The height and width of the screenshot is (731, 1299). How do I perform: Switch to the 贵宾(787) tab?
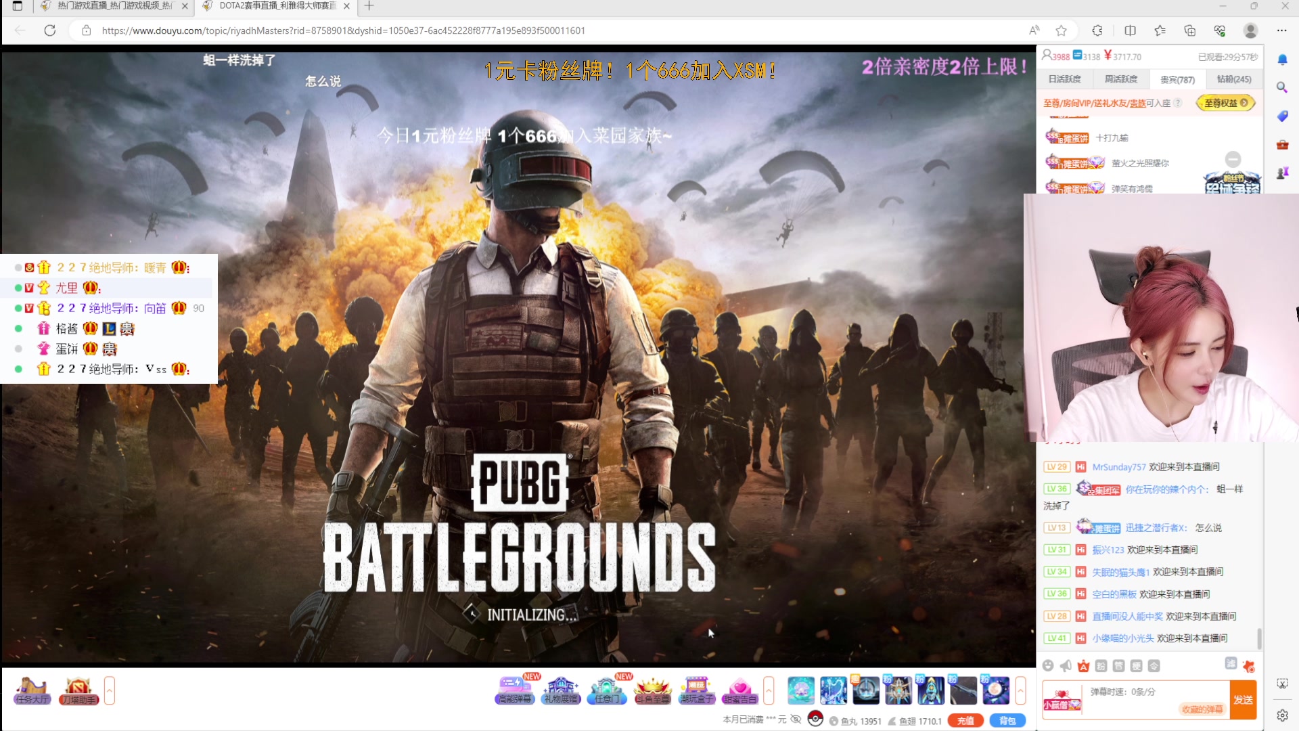[x=1177, y=79]
